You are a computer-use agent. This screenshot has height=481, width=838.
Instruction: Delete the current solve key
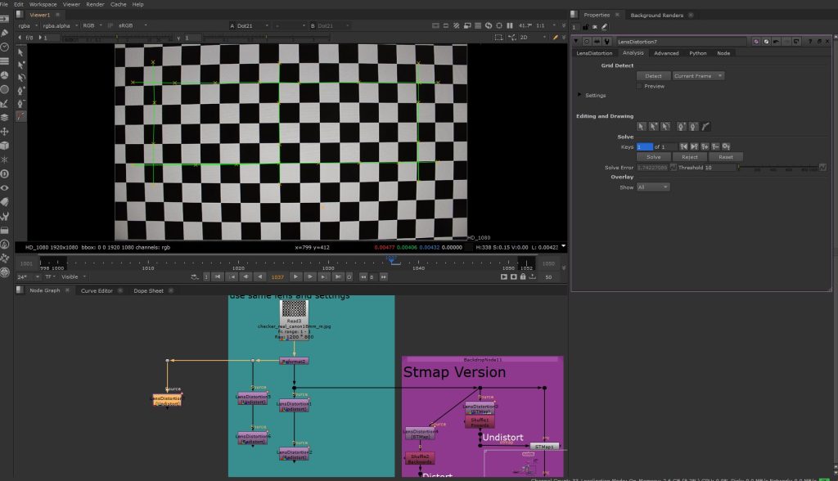715,146
